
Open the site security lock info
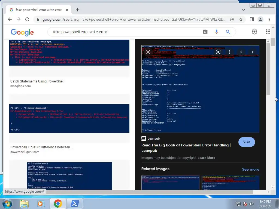tap(38, 19)
